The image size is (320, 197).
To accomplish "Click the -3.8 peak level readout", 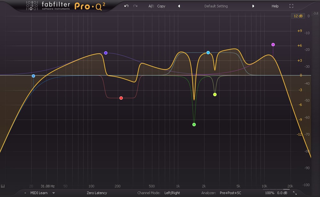I will click(316, 13).
